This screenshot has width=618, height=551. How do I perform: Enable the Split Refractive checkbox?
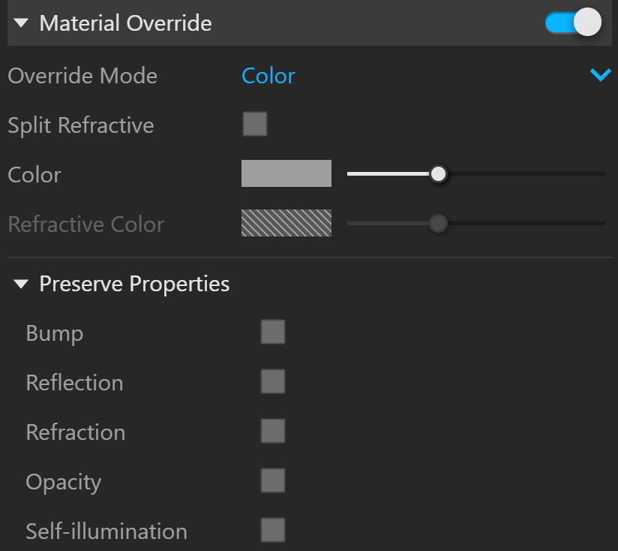point(255,124)
